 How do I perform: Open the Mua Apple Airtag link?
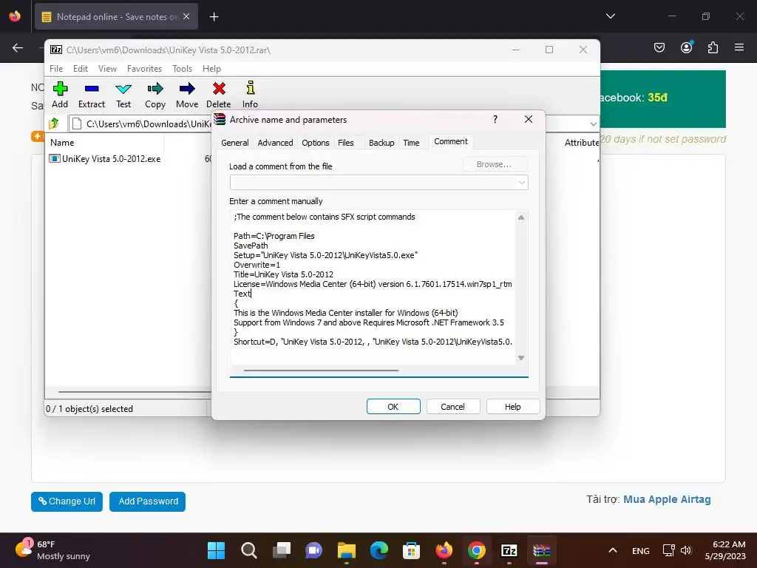coord(667,499)
